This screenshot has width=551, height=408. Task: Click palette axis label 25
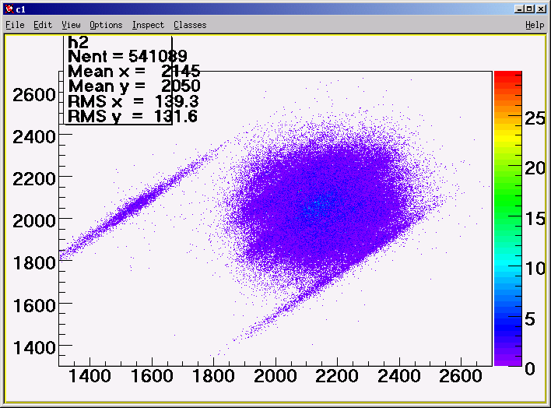click(x=535, y=118)
